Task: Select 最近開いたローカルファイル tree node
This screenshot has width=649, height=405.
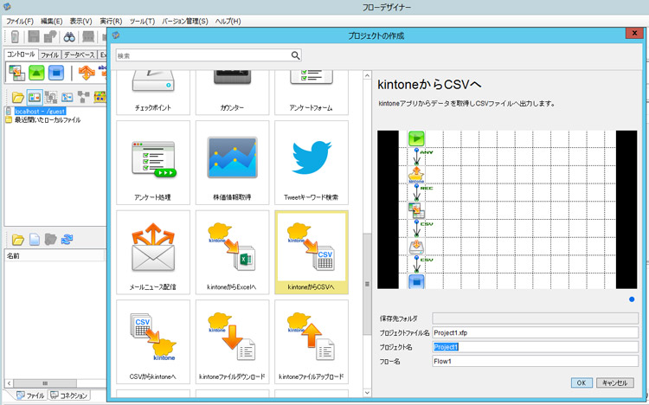Action: point(48,119)
